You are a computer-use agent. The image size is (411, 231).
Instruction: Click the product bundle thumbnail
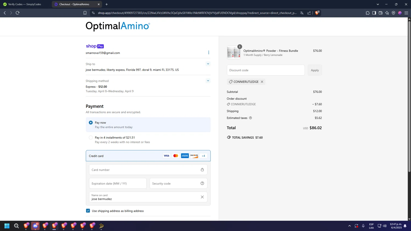(234, 53)
